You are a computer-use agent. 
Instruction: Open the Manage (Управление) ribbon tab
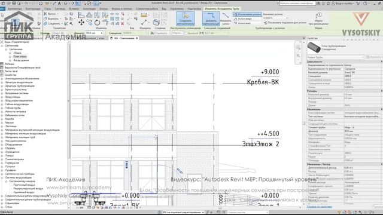click(177, 9)
